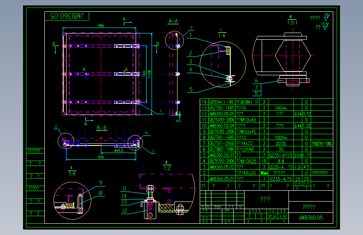Click the Q235 material cell in row 7

pos(281,144)
